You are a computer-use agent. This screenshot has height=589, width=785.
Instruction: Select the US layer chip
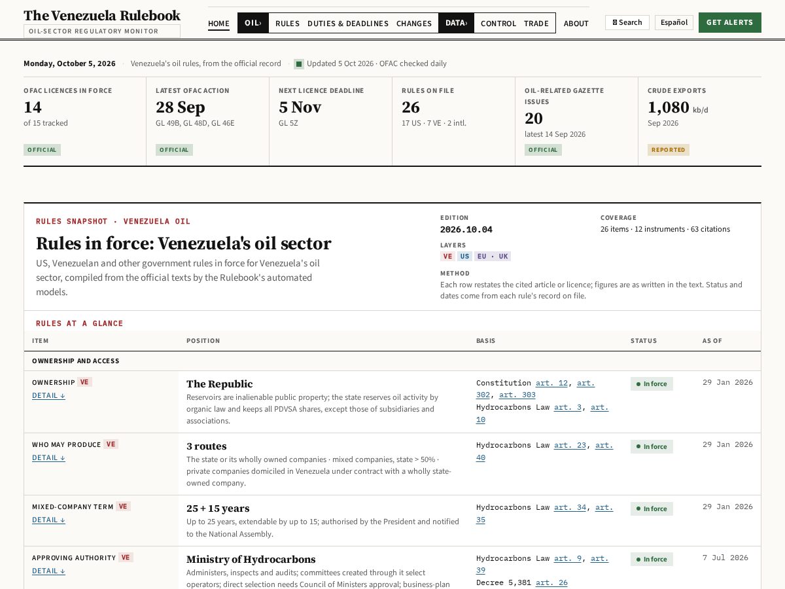(x=464, y=257)
